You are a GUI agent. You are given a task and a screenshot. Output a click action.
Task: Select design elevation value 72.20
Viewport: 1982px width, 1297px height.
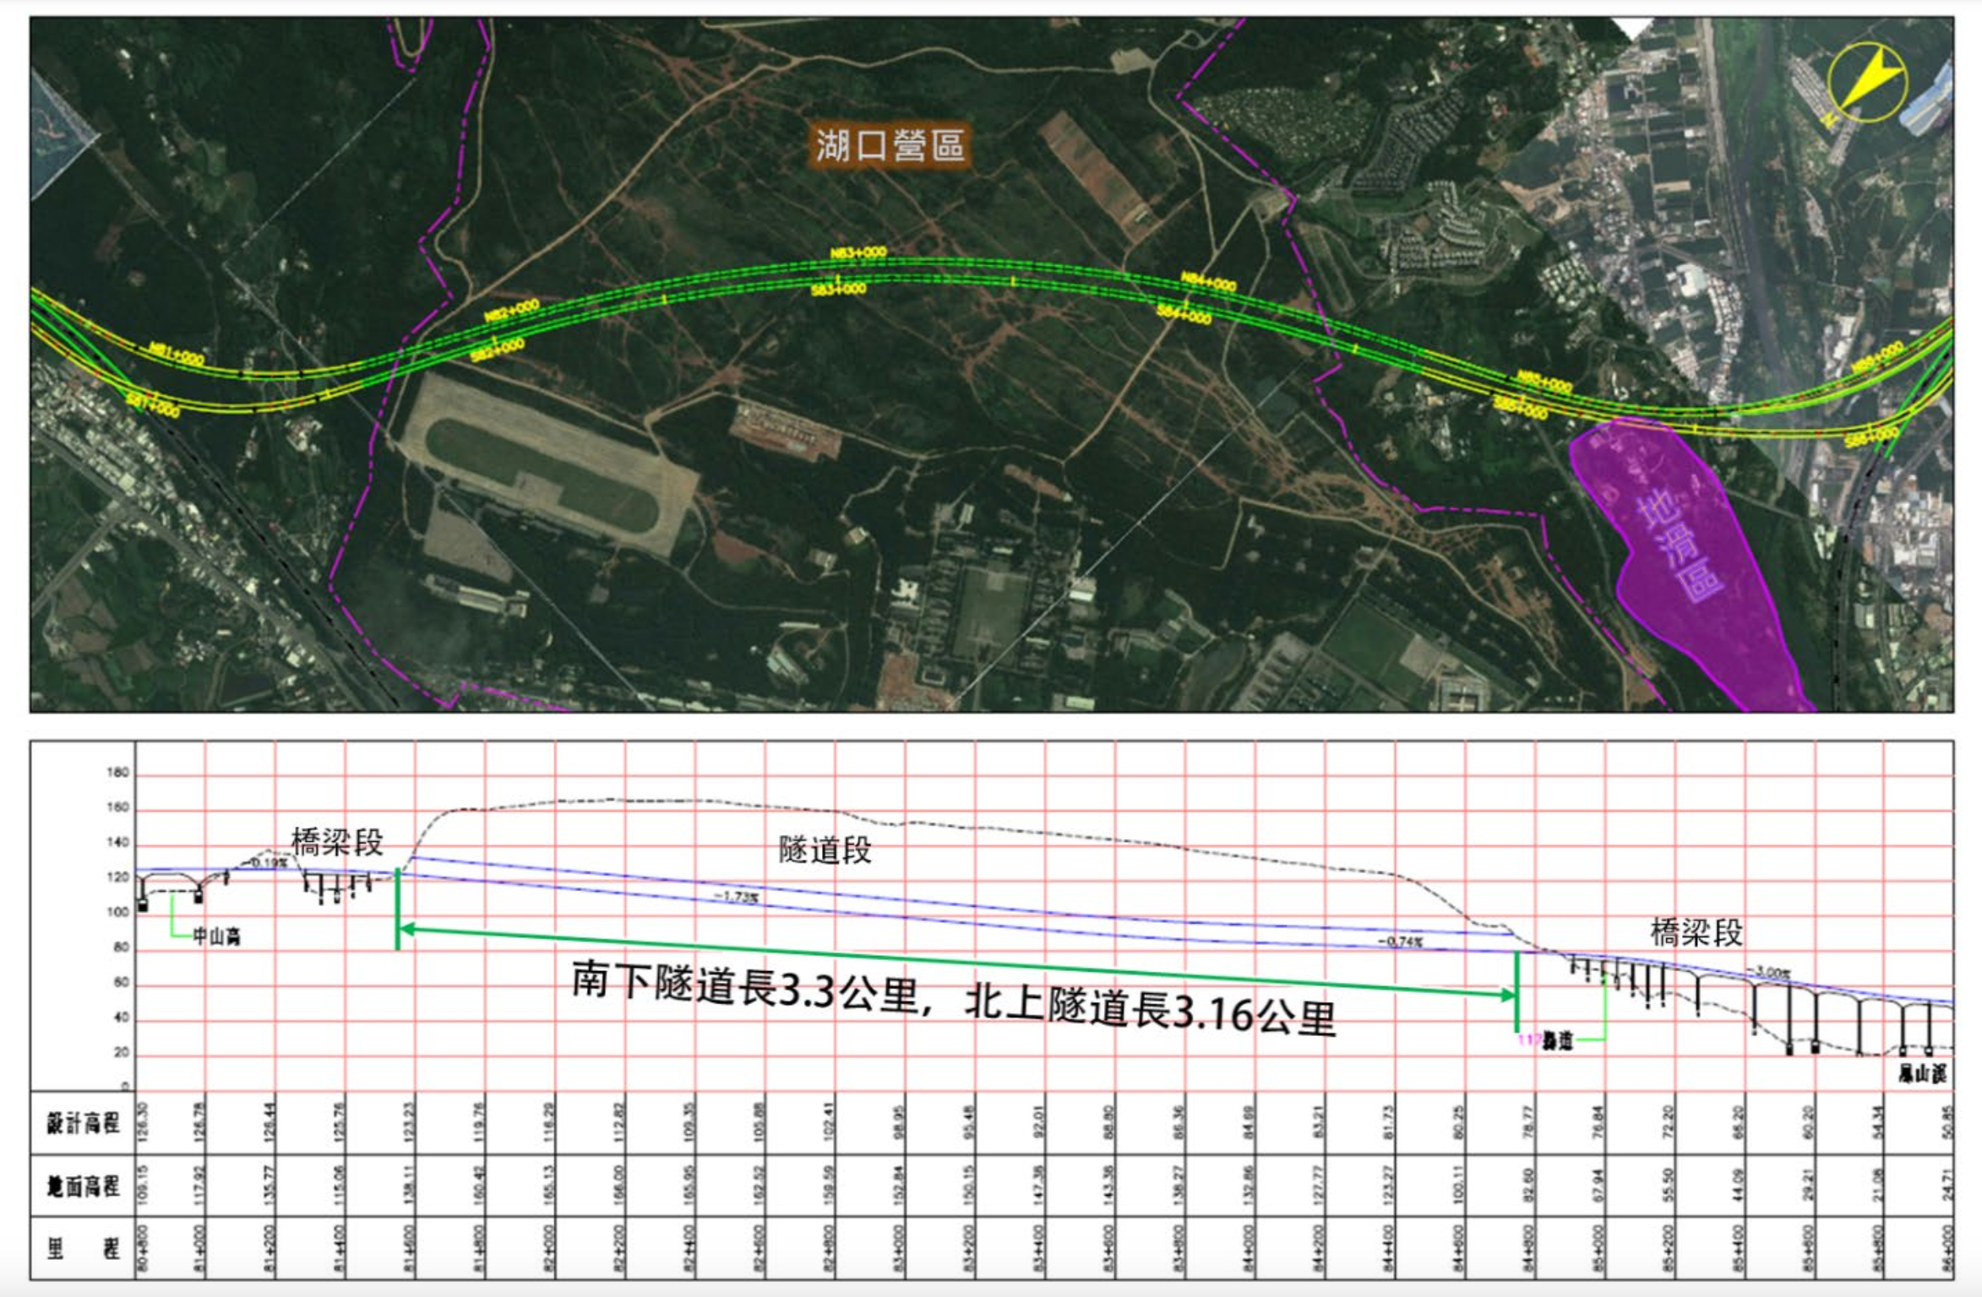pos(1668,1121)
